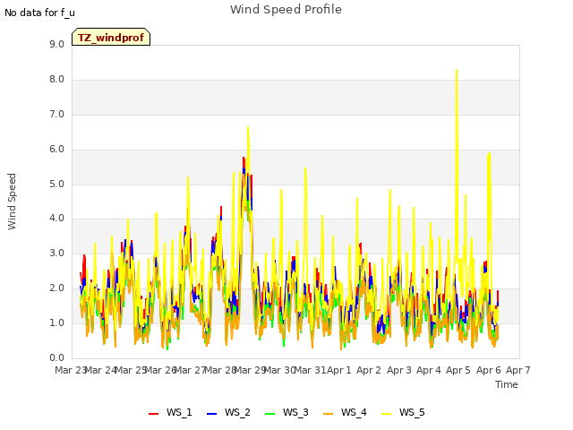
Task: Click the 1.0 y-axis tick label
Action: point(56,323)
